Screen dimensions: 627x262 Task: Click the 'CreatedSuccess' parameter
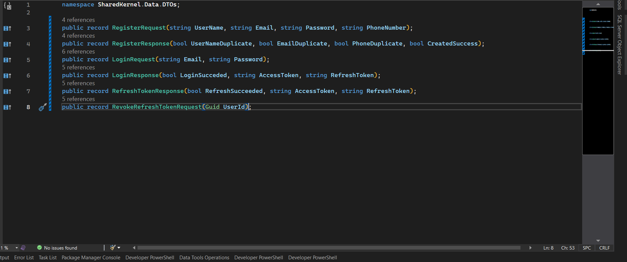pos(453,44)
